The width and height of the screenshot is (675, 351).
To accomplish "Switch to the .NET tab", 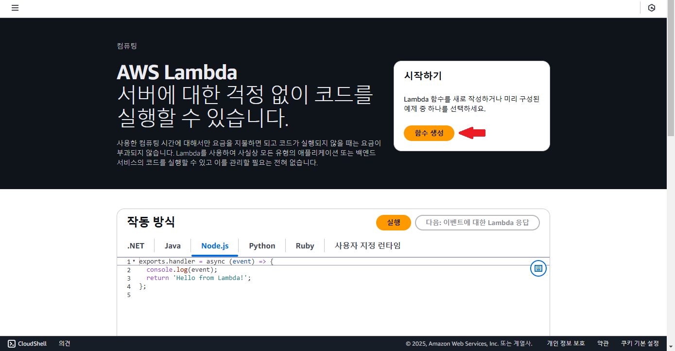I will pyautogui.click(x=136, y=246).
